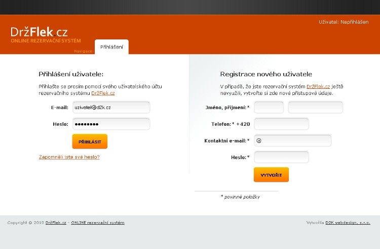Select the Telefon +420 input field

(x=281, y=124)
